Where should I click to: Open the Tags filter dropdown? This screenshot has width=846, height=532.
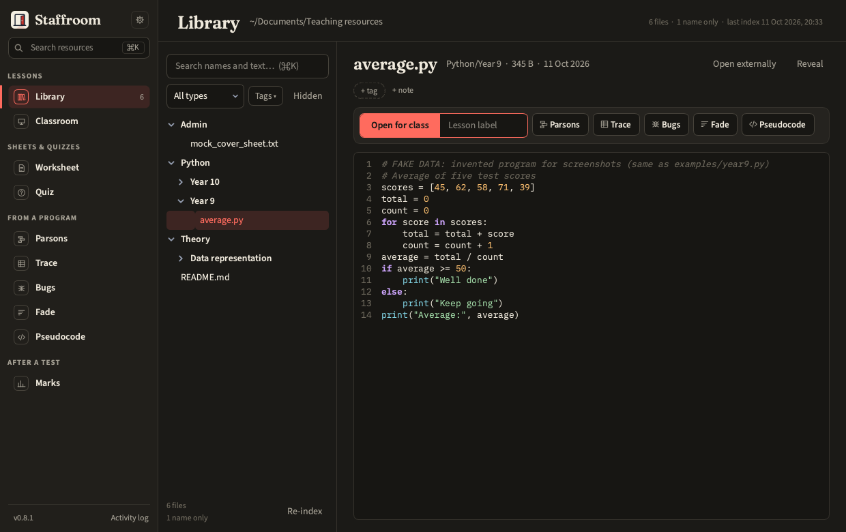[x=265, y=96]
